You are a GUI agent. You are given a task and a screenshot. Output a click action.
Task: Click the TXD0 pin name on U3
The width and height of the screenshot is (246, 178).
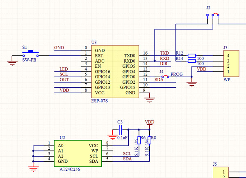pos(130,56)
